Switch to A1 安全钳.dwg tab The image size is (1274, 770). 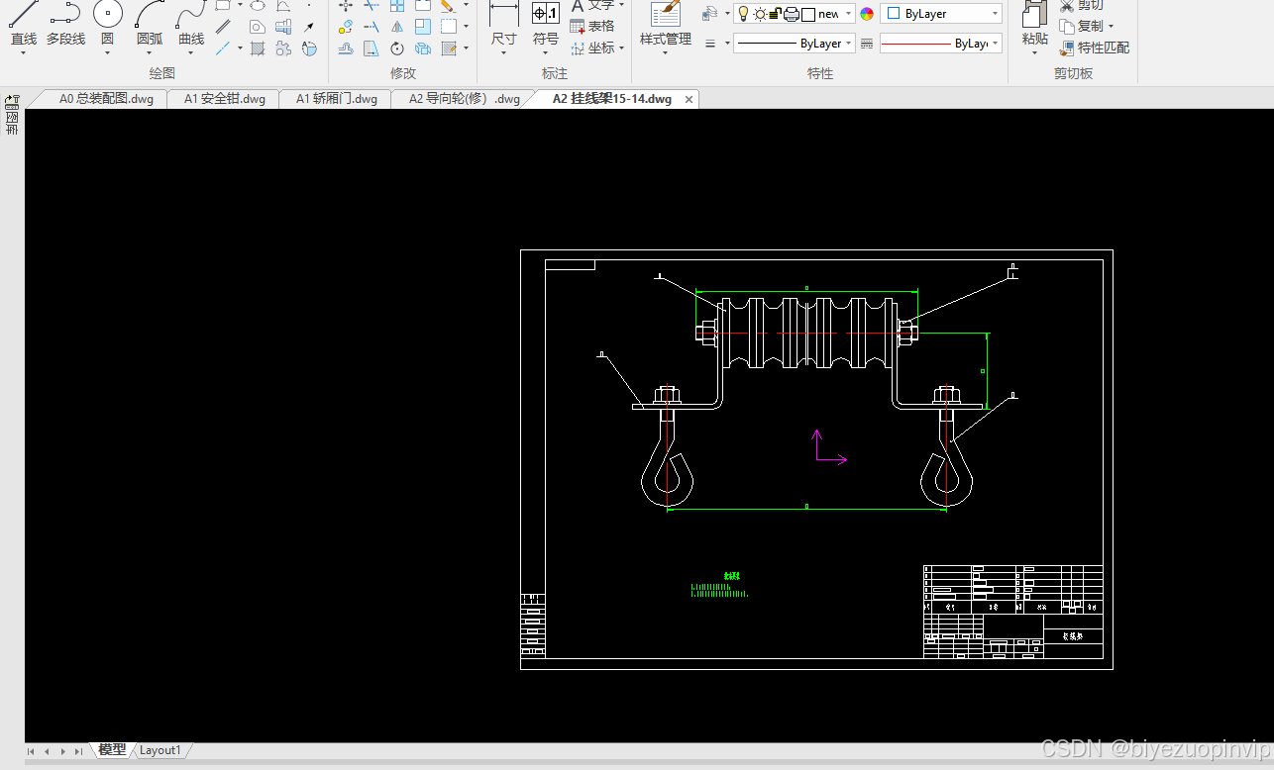click(x=225, y=99)
